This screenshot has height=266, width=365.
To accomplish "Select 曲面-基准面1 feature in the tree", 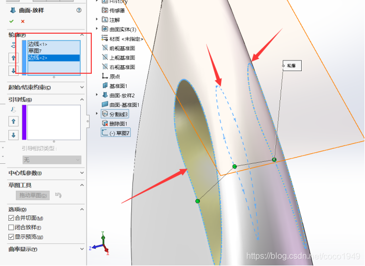I will pos(124,105).
